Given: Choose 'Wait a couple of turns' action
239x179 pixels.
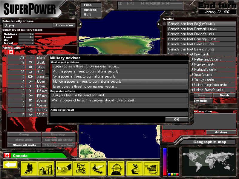Looking at the screenshot, I should [x=119, y=100].
